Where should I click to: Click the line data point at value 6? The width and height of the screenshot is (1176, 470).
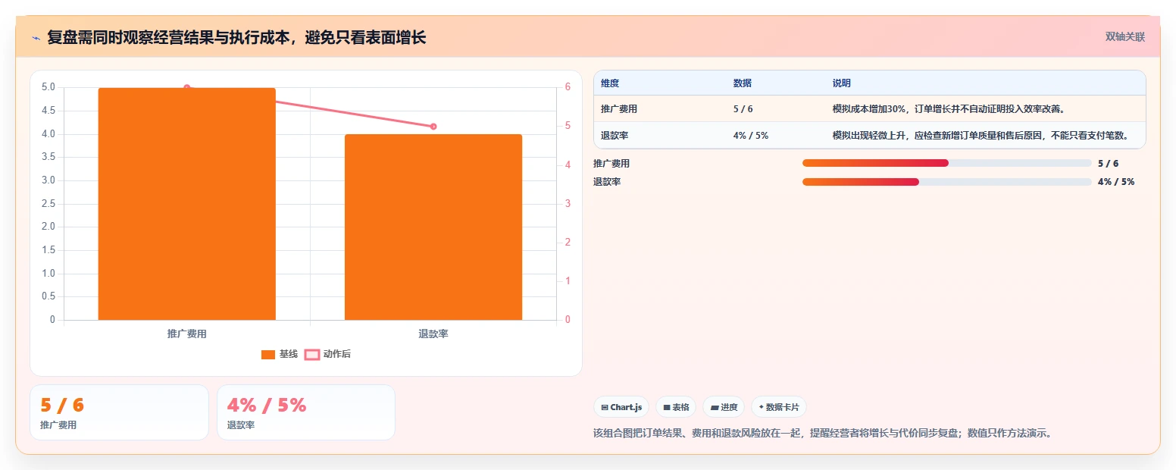point(187,88)
